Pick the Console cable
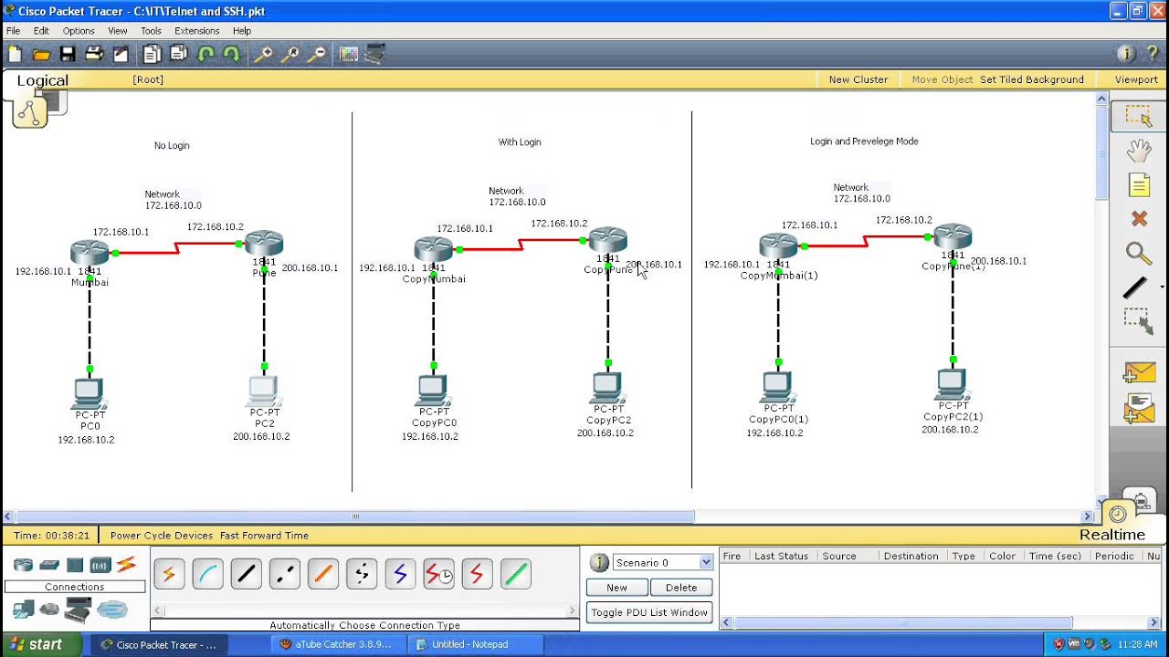This screenshot has height=657, width=1169. click(207, 574)
